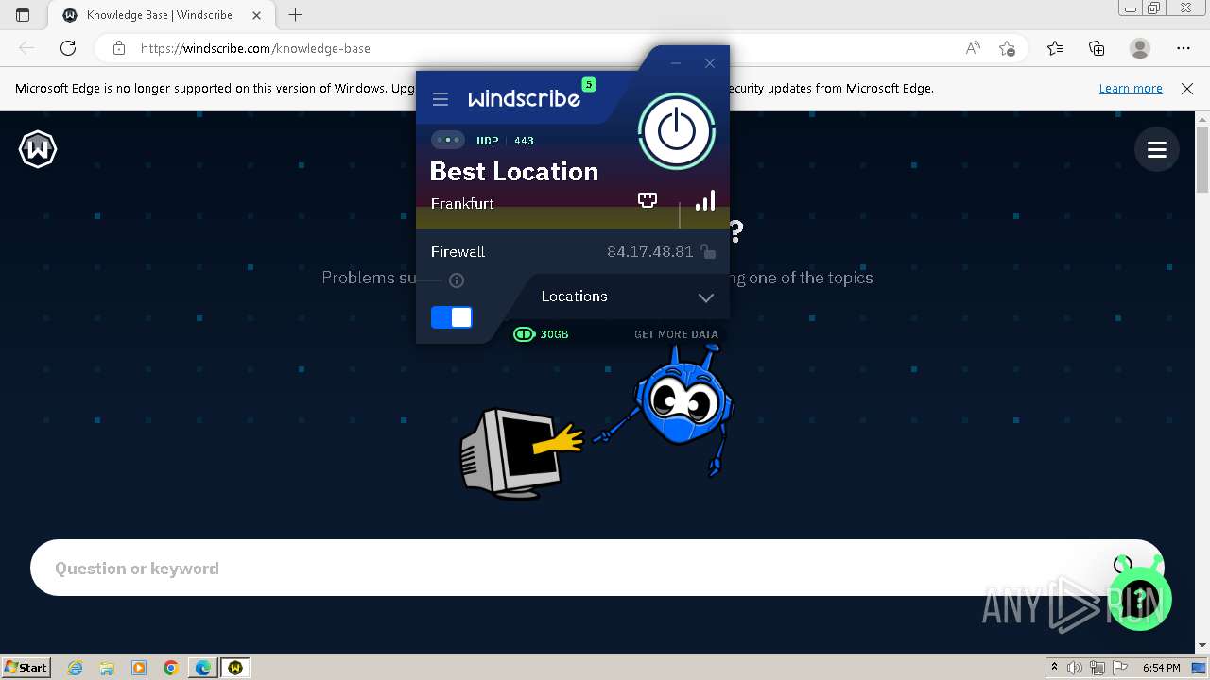Minimize the Windscribe app window
The image size is (1210, 680).
point(676,63)
